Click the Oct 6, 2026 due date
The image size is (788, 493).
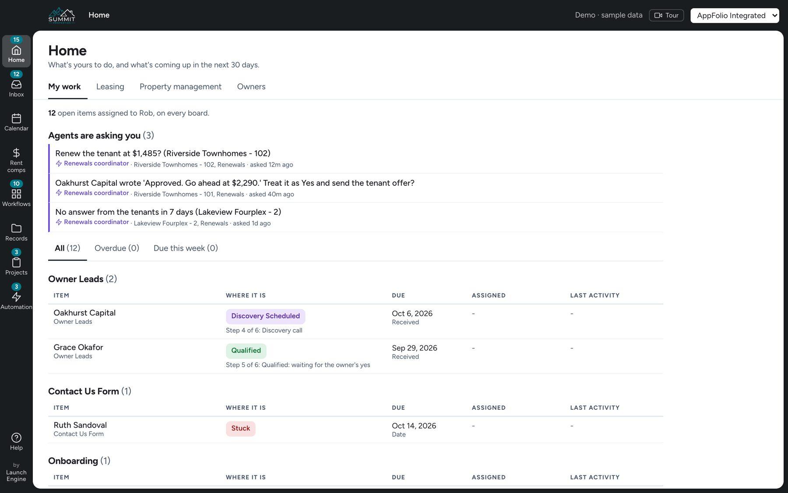tap(412, 314)
